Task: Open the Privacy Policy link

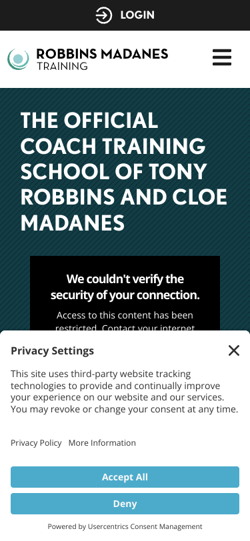Action: (36, 442)
